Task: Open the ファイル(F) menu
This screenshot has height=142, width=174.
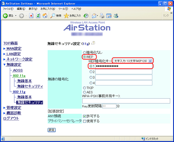Action: point(8,9)
